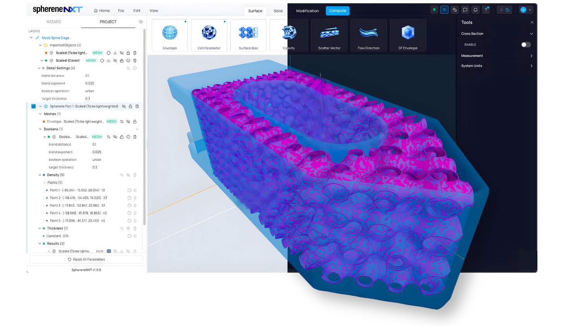This screenshot has width=581, height=326.
Task: Click the Compute button
Action: click(337, 11)
